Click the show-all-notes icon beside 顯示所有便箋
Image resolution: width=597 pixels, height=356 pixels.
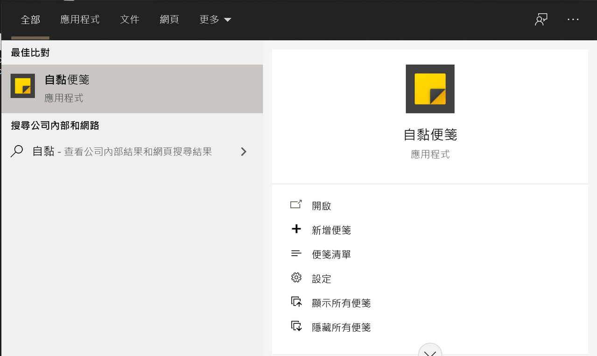(296, 302)
